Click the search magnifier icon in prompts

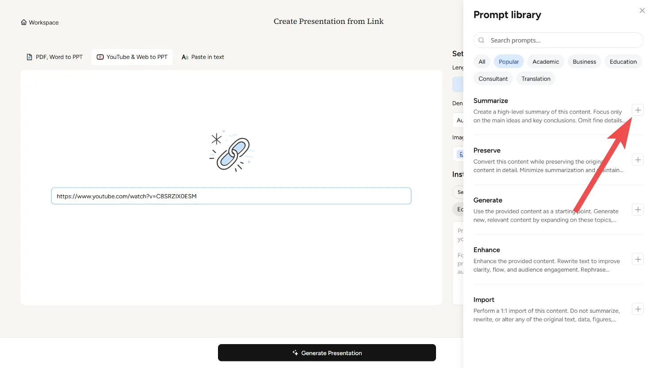pyautogui.click(x=482, y=40)
